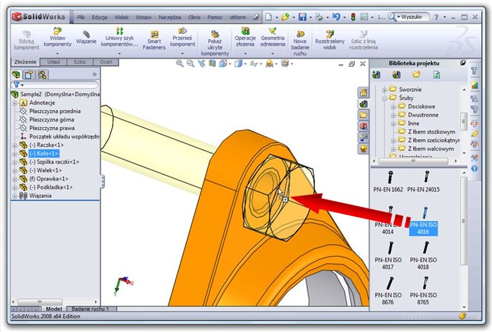Open the Plik menu
This screenshot has height=332, width=492.
click(x=81, y=17)
